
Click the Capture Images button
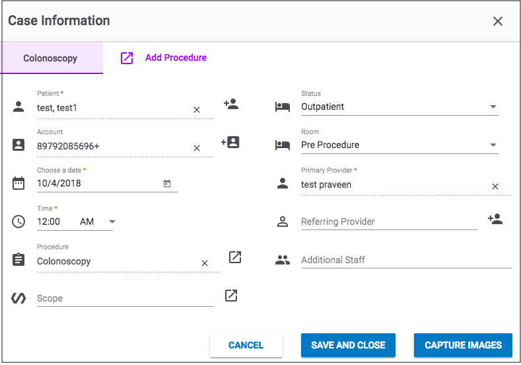[x=463, y=345]
